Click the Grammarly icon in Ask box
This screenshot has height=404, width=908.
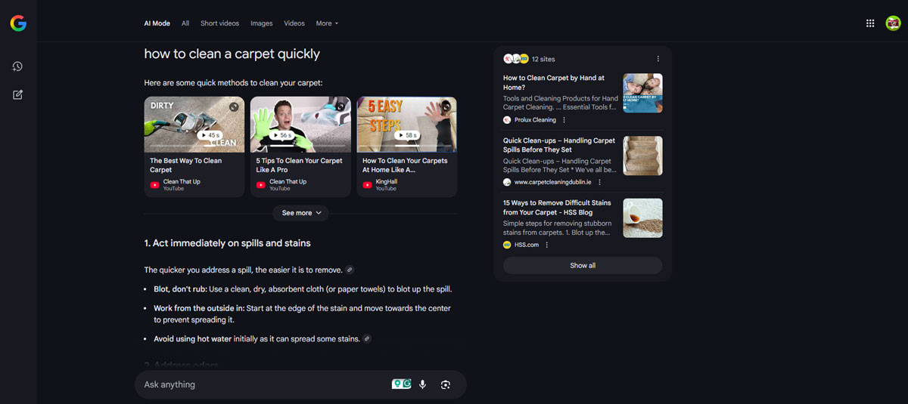coord(406,384)
